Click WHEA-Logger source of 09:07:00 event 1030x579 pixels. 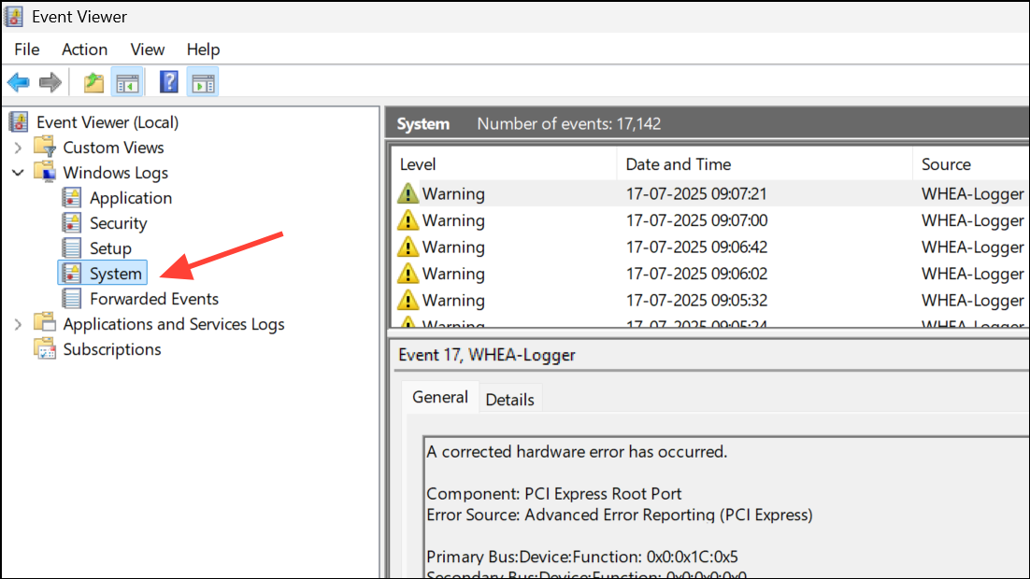(972, 219)
